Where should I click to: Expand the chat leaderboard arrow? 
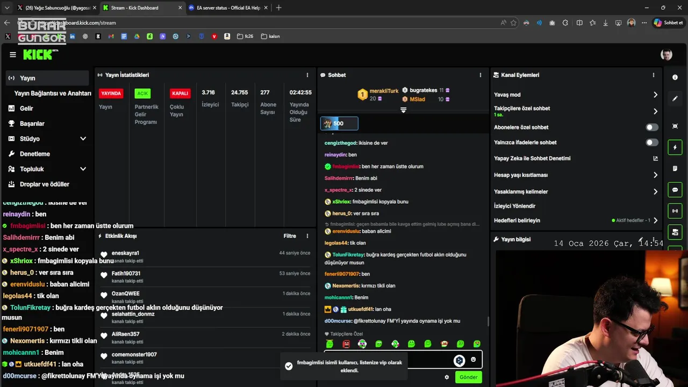pyautogui.click(x=403, y=110)
